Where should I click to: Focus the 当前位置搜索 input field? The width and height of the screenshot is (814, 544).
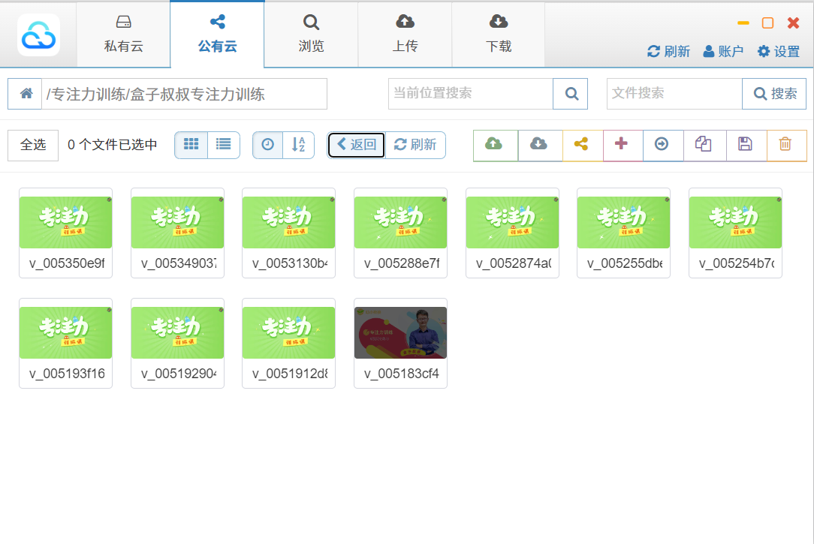pyautogui.click(x=470, y=94)
